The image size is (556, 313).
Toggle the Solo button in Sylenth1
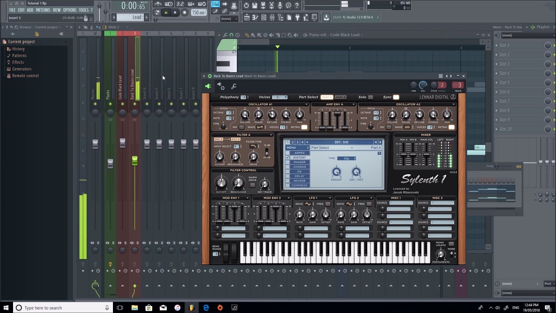click(x=371, y=97)
